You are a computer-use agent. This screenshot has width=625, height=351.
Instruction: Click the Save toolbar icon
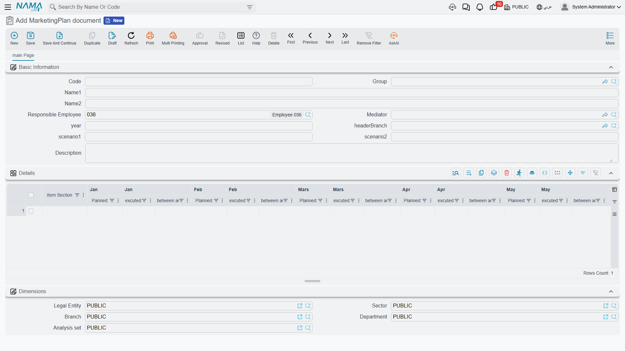[31, 35]
